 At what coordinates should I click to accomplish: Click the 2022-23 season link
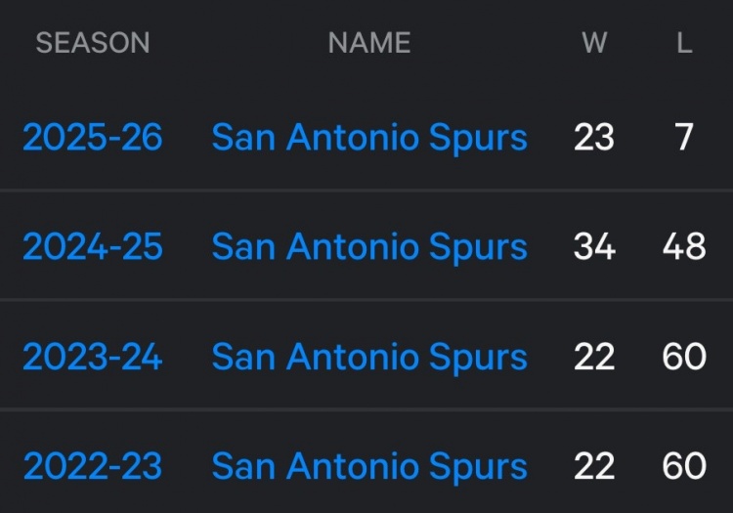(x=92, y=466)
